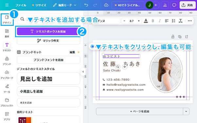Toggle bold formatting

pyautogui.click(x=153, y=21)
